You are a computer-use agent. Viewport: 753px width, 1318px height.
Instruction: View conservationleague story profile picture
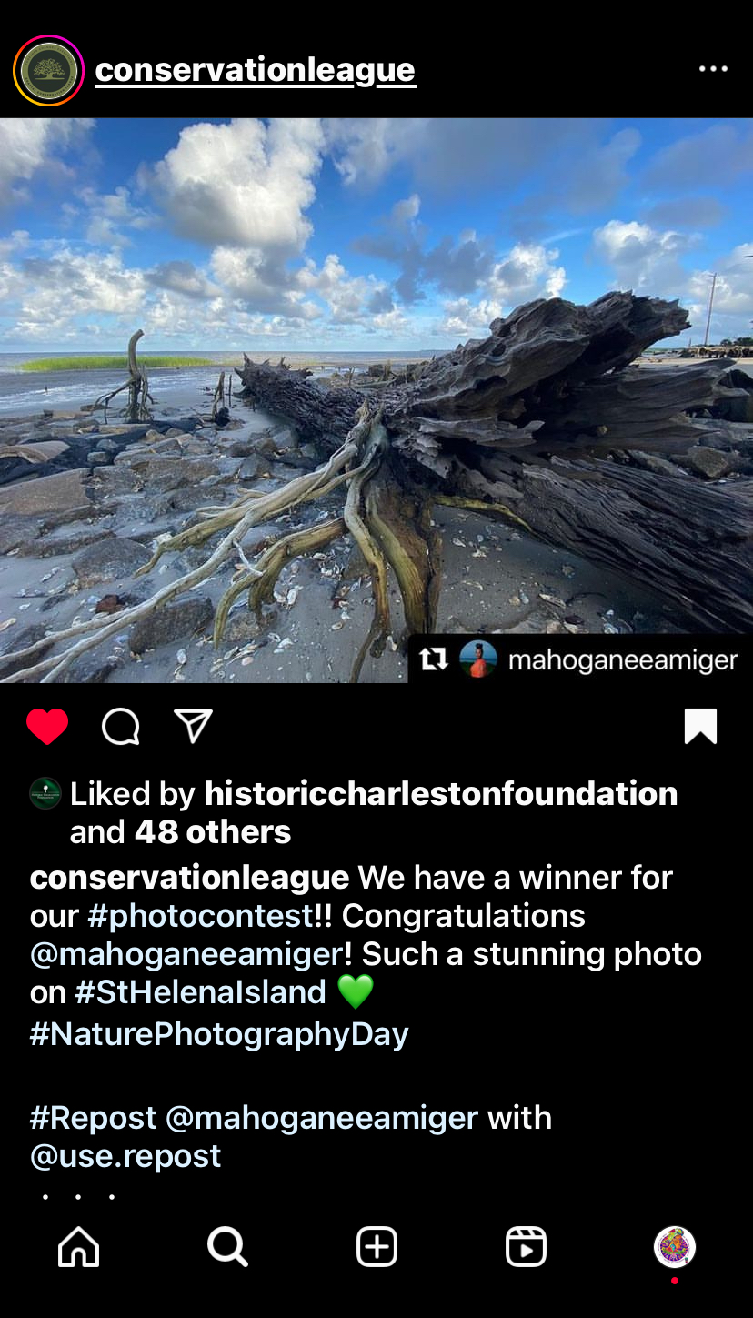[x=48, y=70]
